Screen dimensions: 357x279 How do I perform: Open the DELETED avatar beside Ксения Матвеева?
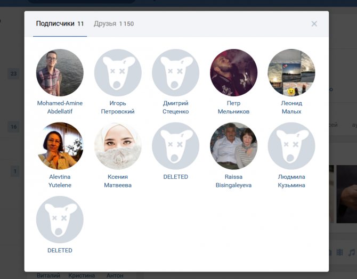click(175, 146)
